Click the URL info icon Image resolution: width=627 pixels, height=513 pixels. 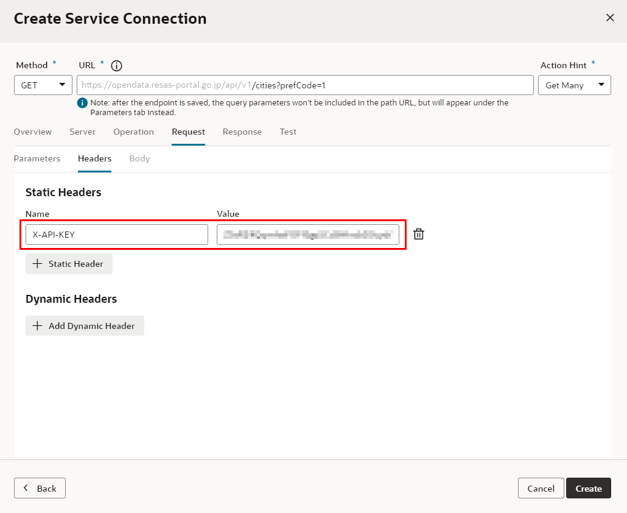point(117,66)
